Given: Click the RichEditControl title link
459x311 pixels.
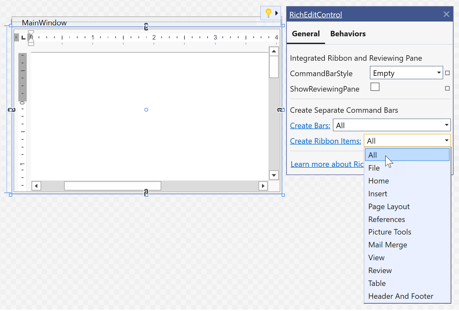Looking at the screenshot, I should point(315,15).
